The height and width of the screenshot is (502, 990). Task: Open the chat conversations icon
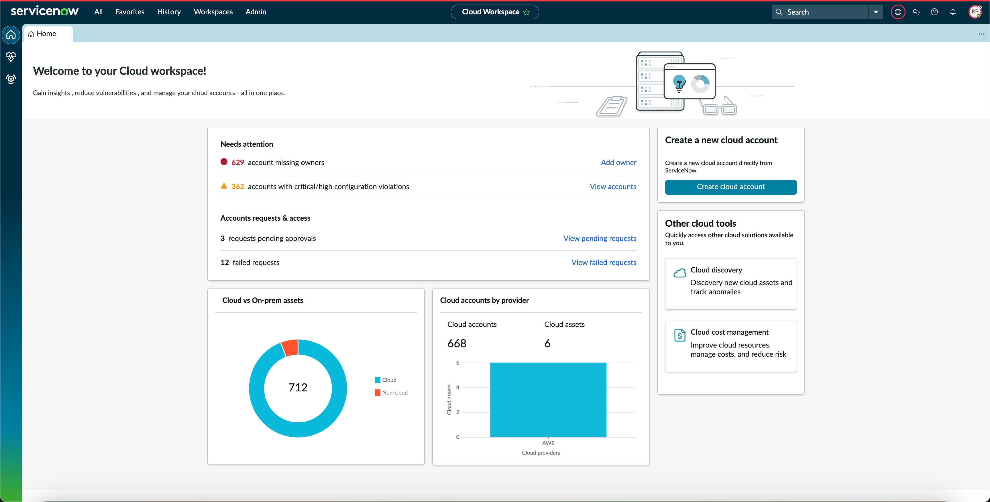click(916, 12)
